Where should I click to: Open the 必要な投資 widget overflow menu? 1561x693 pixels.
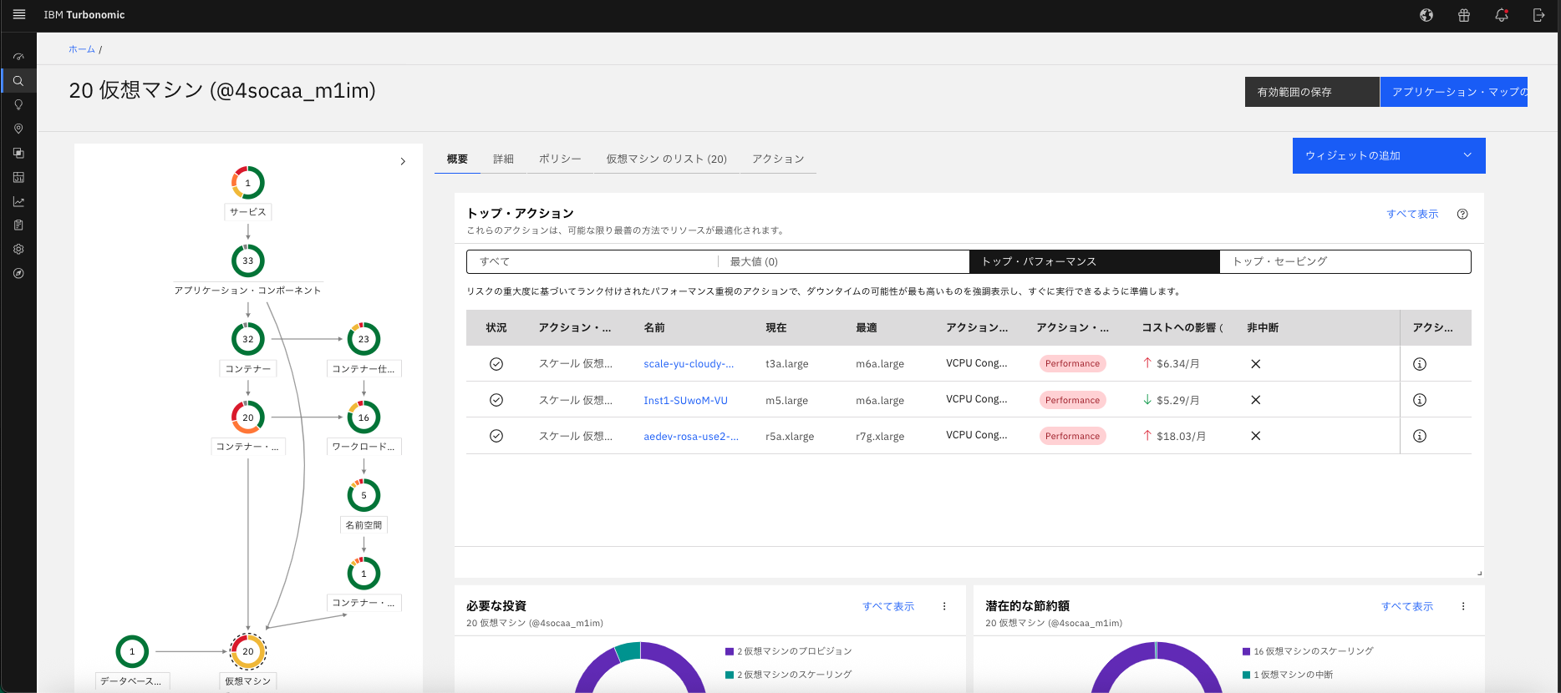click(x=944, y=606)
